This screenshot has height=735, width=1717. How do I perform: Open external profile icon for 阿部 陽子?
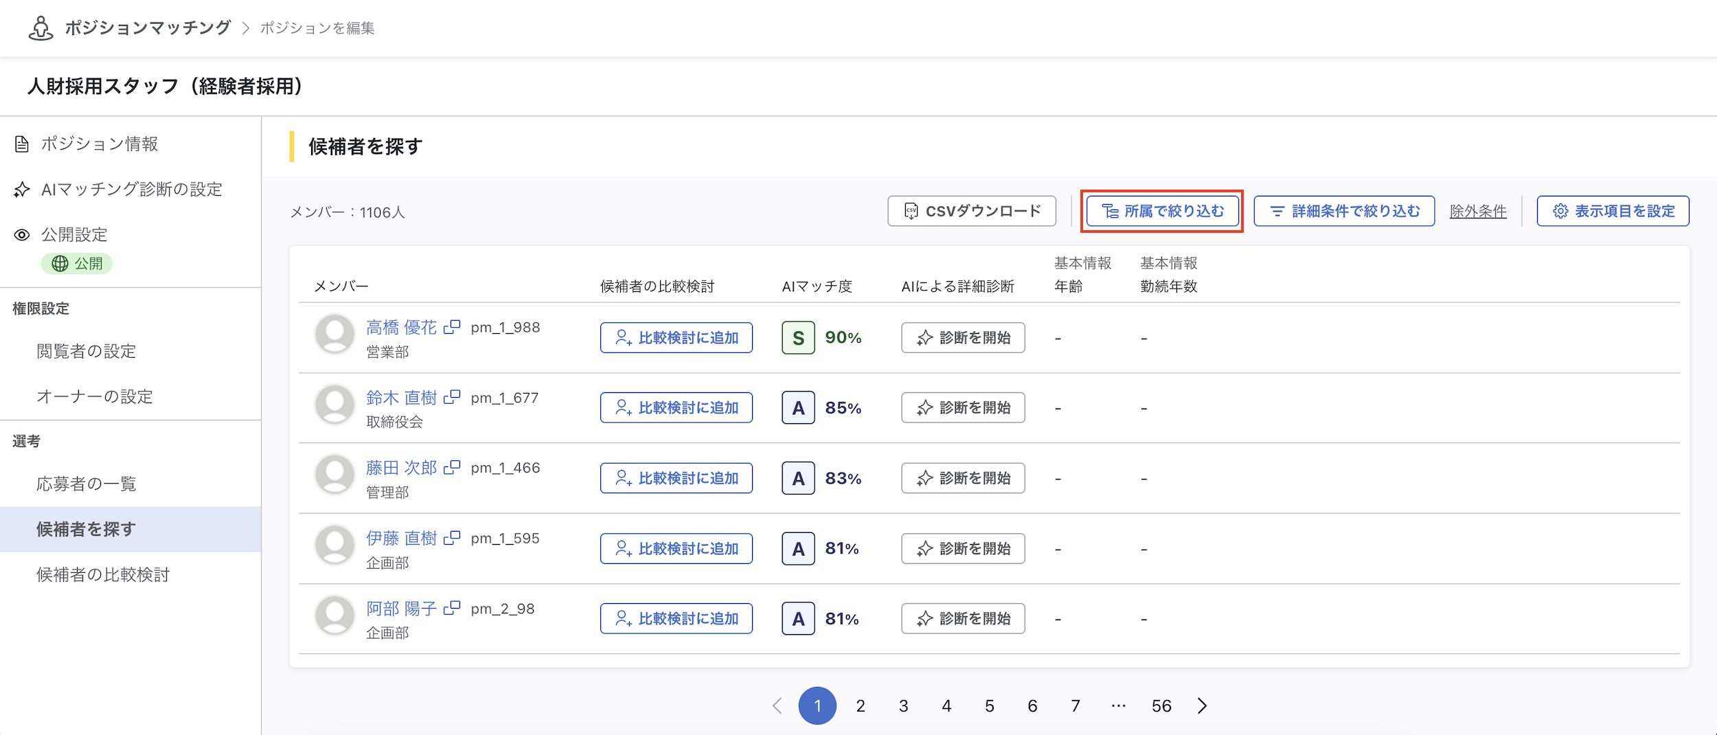452,608
